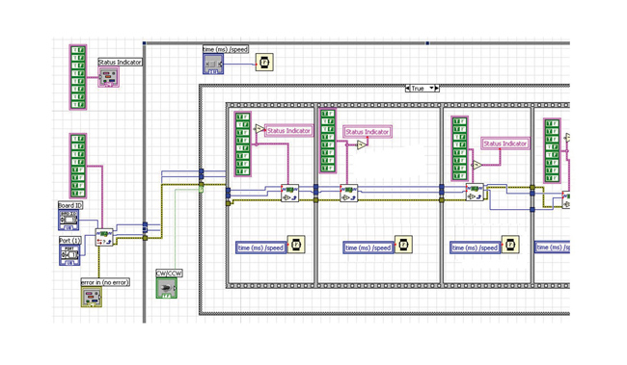Select the time (ms)/speed label above the terminal
The width and height of the screenshot is (627, 365).
[226, 49]
